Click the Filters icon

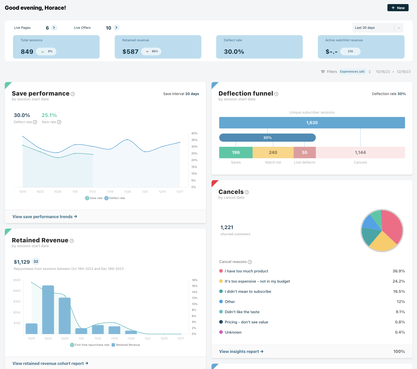323,72
